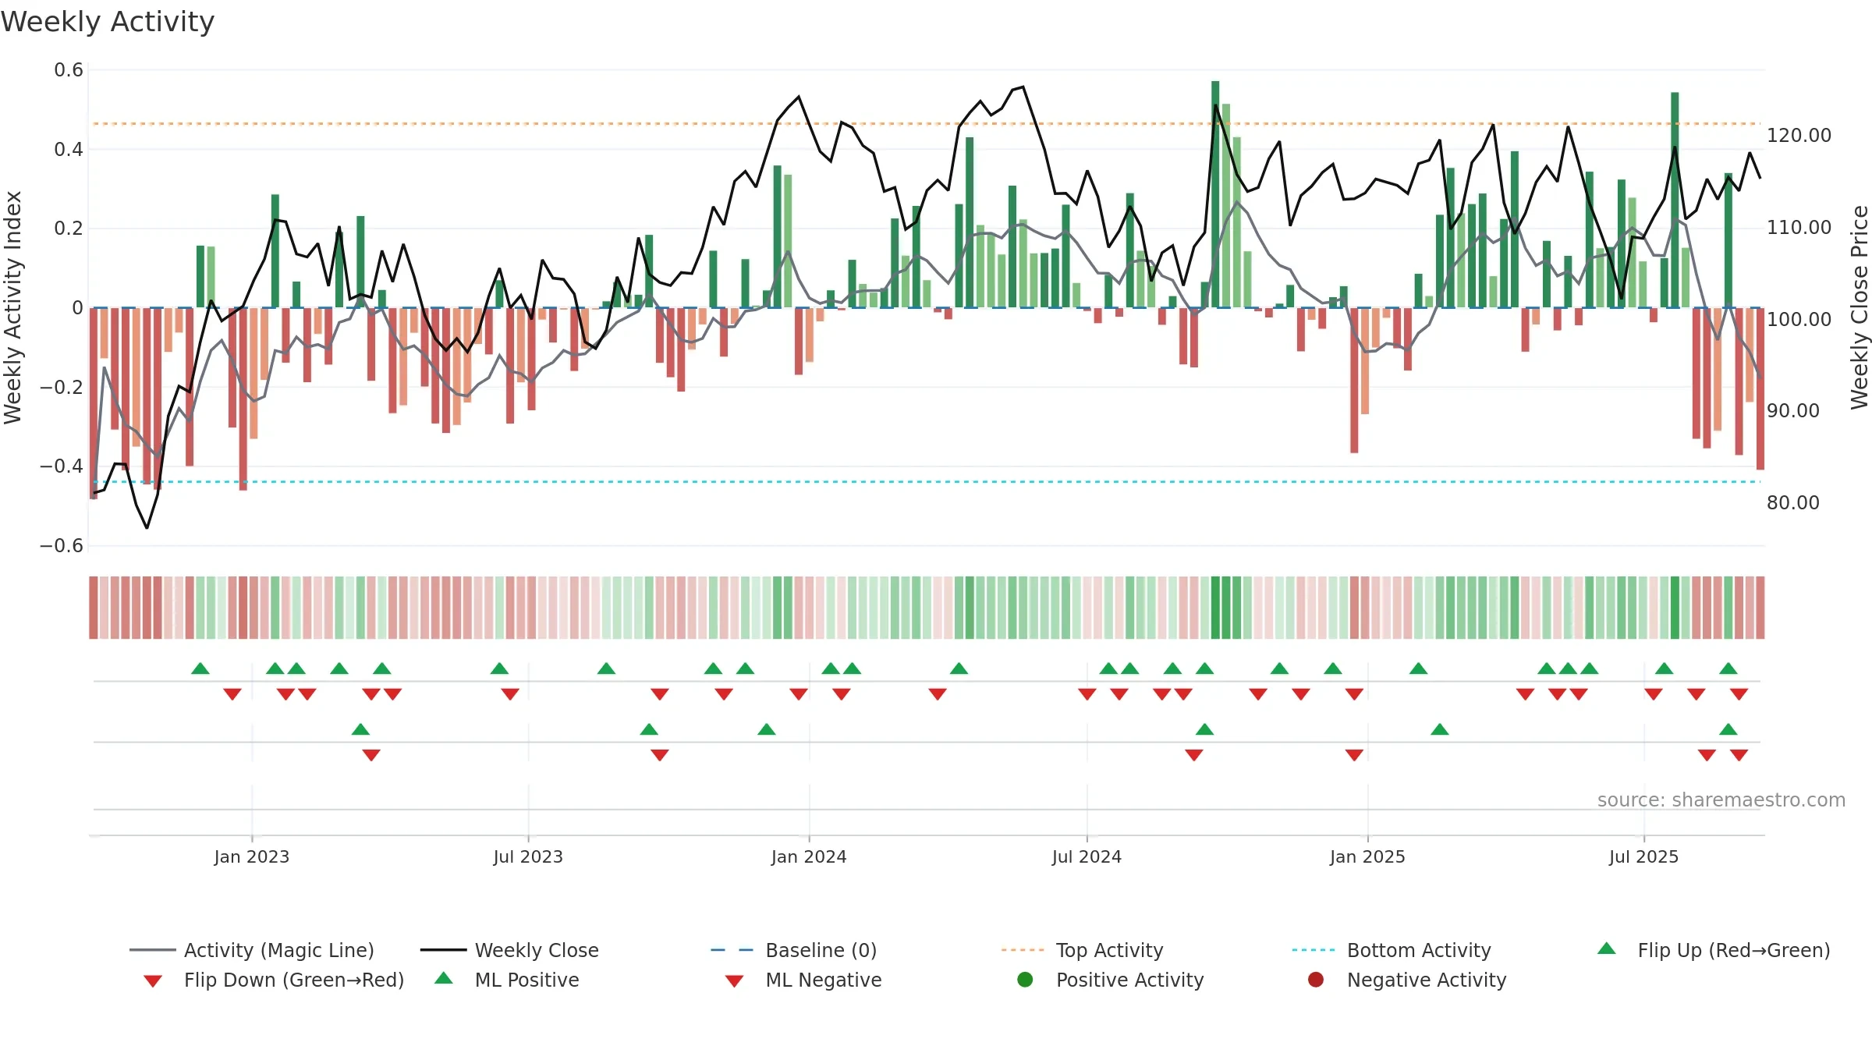The width and height of the screenshot is (1872, 1053).
Task: Toggle the Top Activity legend entry
Action: click(x=1082, y=950)
